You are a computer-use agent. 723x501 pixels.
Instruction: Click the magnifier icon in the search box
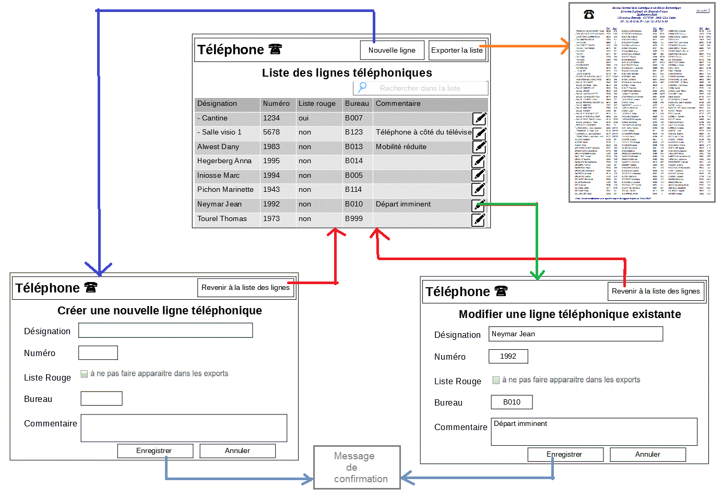click(362, 88)
